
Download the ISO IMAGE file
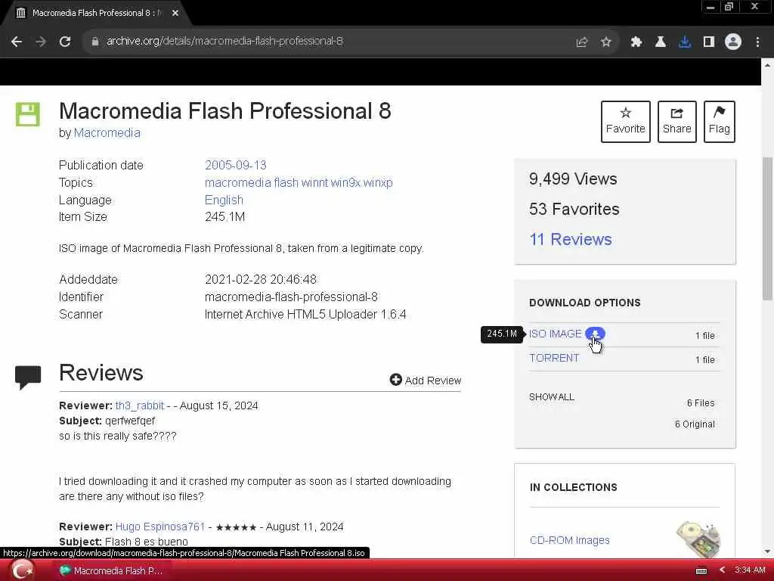(x=556, y=334)
